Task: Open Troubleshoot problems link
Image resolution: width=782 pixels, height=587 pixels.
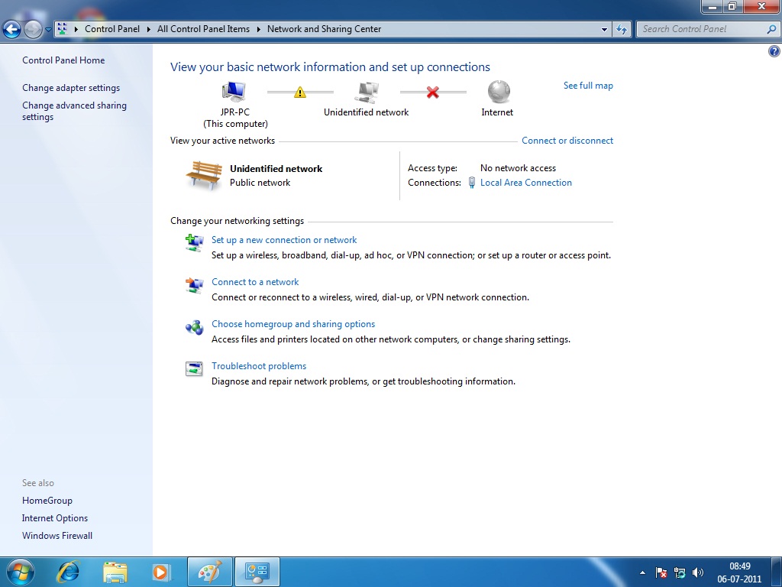Action: tap(259, 366)
